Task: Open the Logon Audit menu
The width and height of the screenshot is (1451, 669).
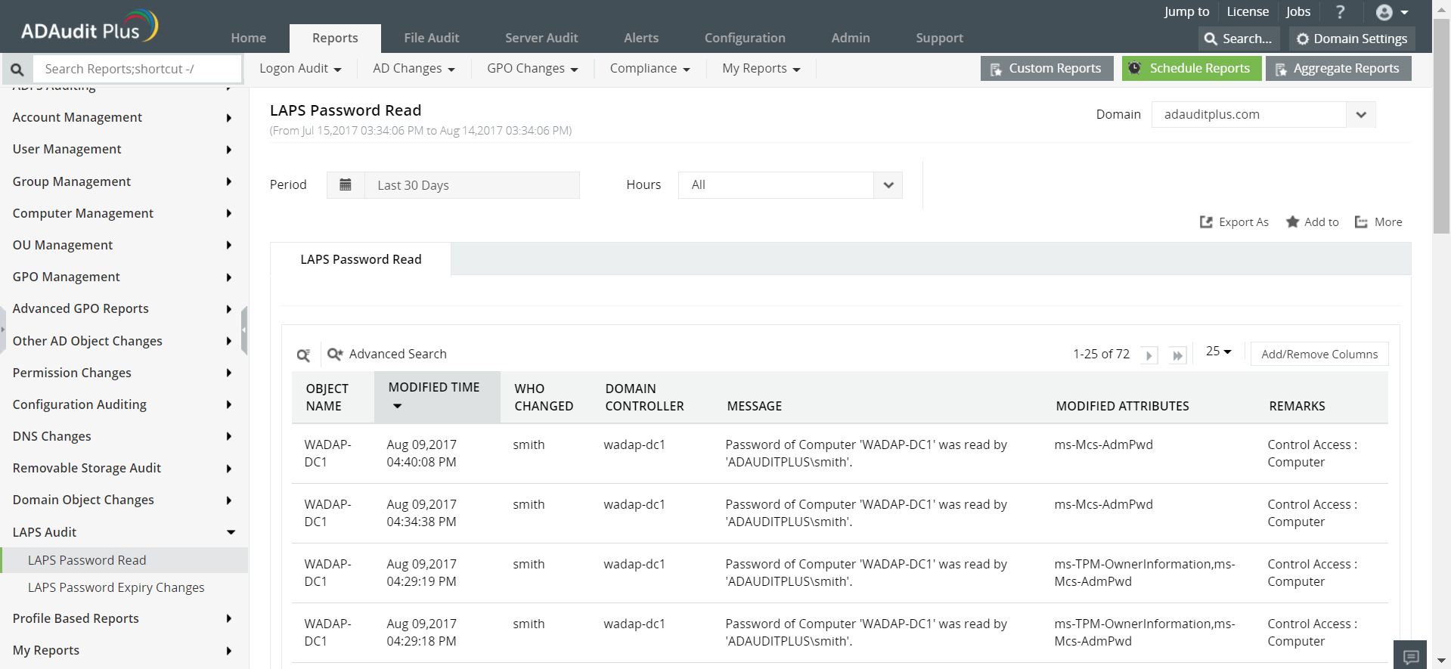Action: (300, 69)
